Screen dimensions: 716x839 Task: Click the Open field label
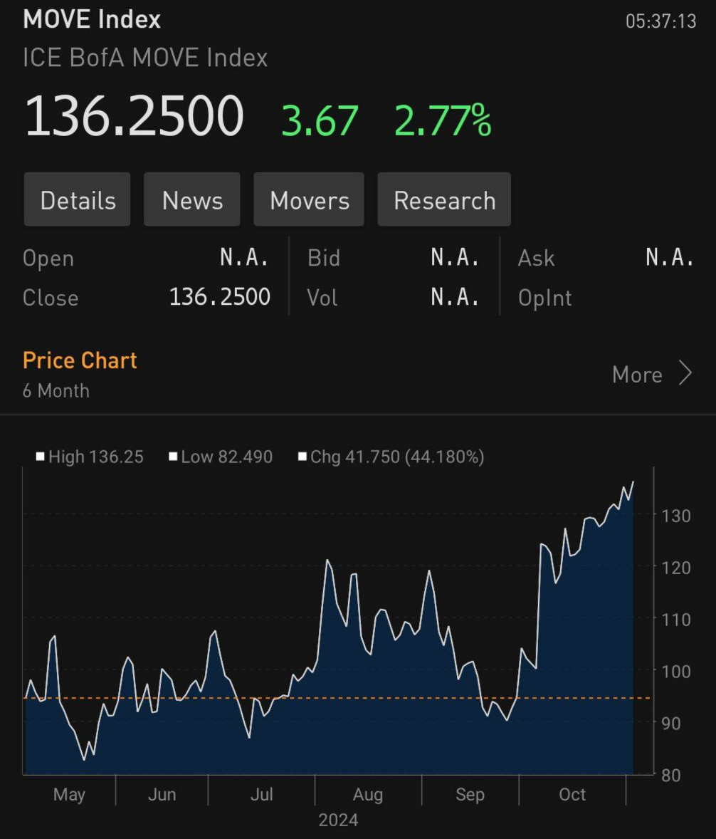click(48, 259)
